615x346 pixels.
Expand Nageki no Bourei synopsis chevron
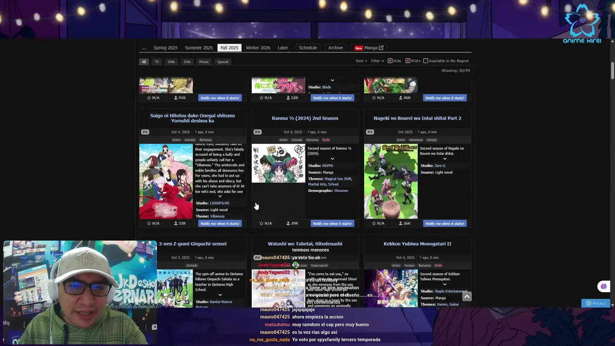[x=444, y=159]
